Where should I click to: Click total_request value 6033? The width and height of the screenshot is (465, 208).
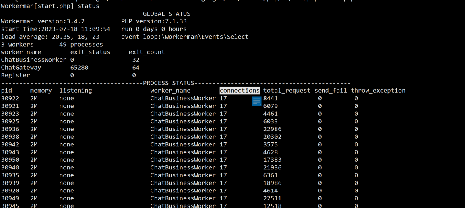click(271, 121)
